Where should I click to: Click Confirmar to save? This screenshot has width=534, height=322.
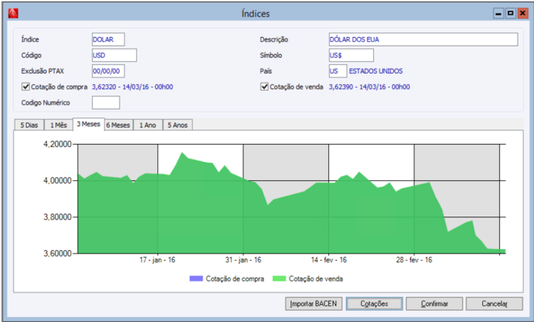pyautogui.click(x=434, y=303)
